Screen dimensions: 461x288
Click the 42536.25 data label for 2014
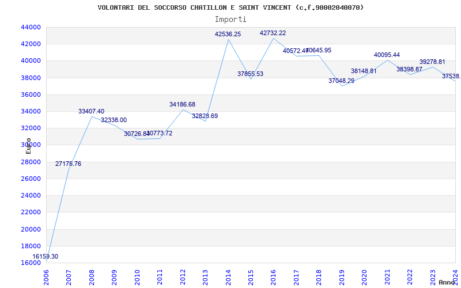point(228,34)
